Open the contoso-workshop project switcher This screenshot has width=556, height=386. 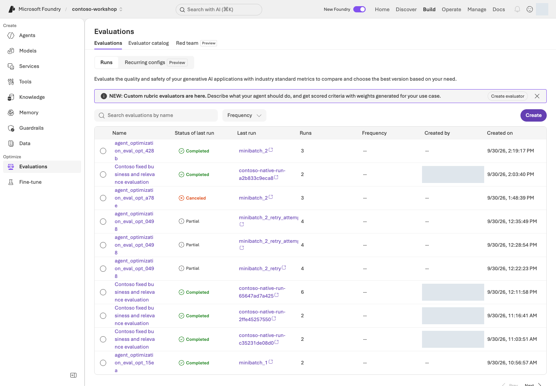tap(97, 9)
